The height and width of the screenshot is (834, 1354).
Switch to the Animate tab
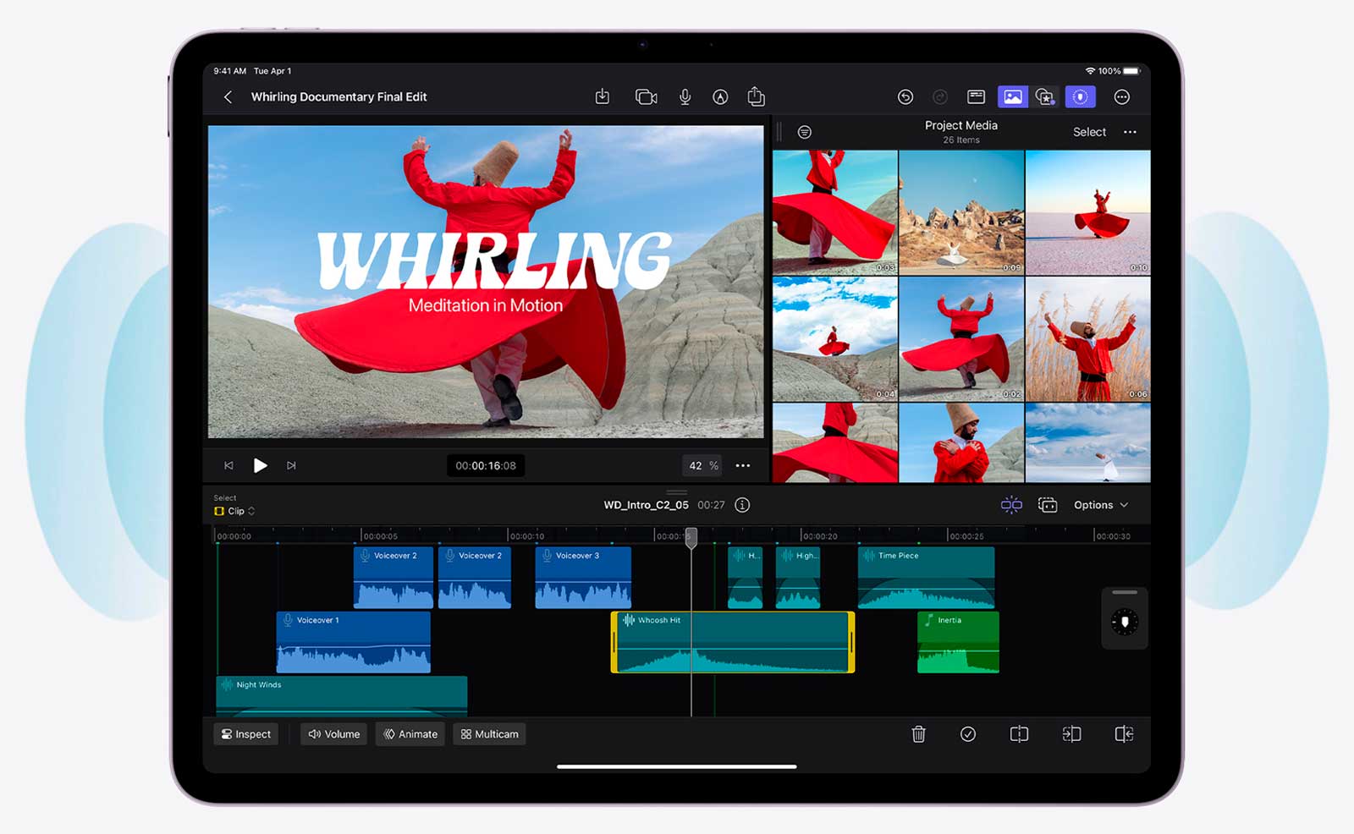(410, 734)
